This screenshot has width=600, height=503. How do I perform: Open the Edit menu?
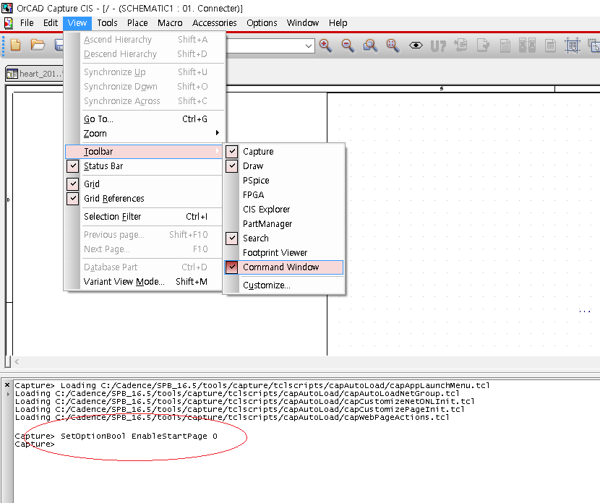click(51, 23)
